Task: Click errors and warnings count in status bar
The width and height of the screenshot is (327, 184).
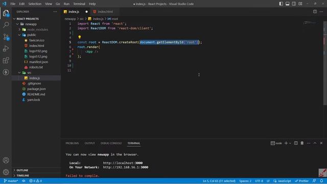Action: 35,181
